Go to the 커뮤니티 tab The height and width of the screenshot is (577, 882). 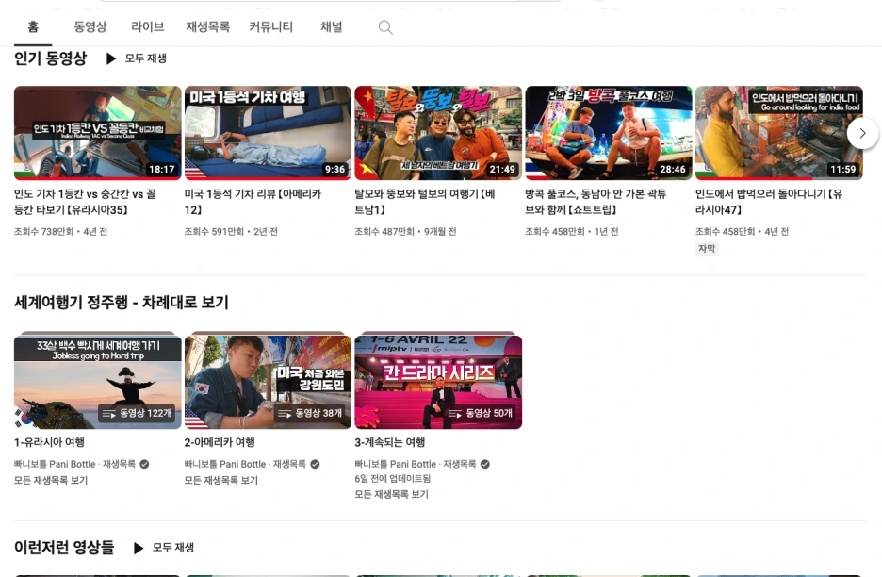(x=270, y=27)
